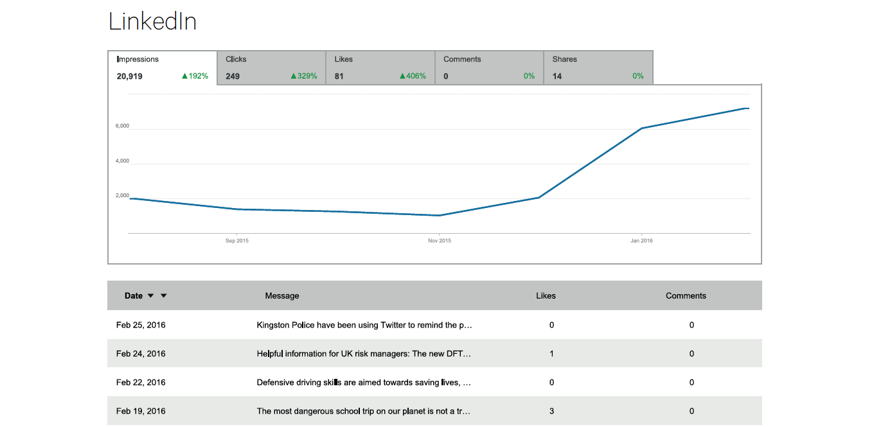Click the Likes column header in table
Image resolution: width=874 pixels, height=427 pixels.
pyautogui.click(x=546, y=296)
